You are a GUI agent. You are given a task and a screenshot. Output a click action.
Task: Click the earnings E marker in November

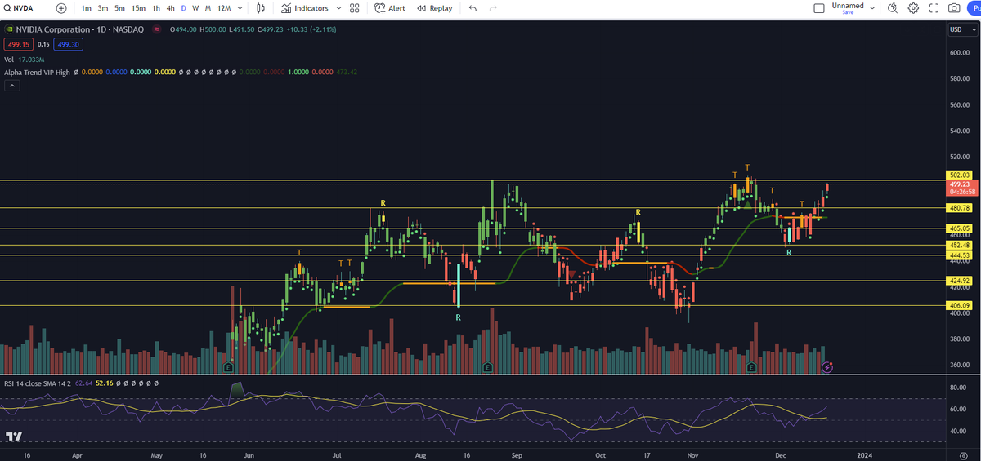[x=751, y=367]
